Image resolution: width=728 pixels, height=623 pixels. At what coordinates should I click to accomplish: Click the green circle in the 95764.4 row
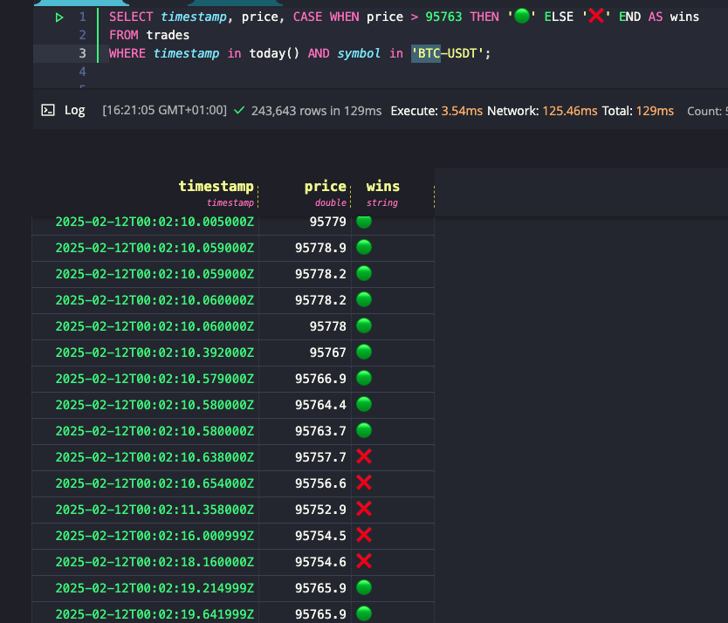click(x=364, y=404)
